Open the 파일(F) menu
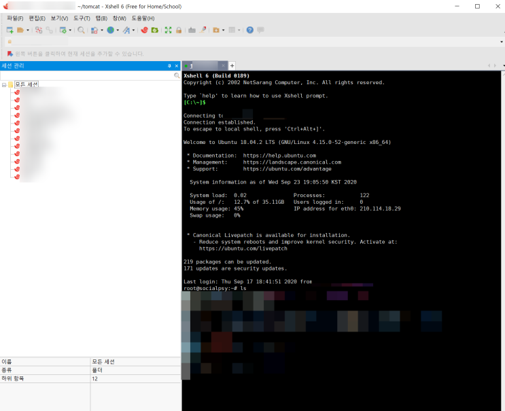The image size is (505, 411). pos(15,18)
